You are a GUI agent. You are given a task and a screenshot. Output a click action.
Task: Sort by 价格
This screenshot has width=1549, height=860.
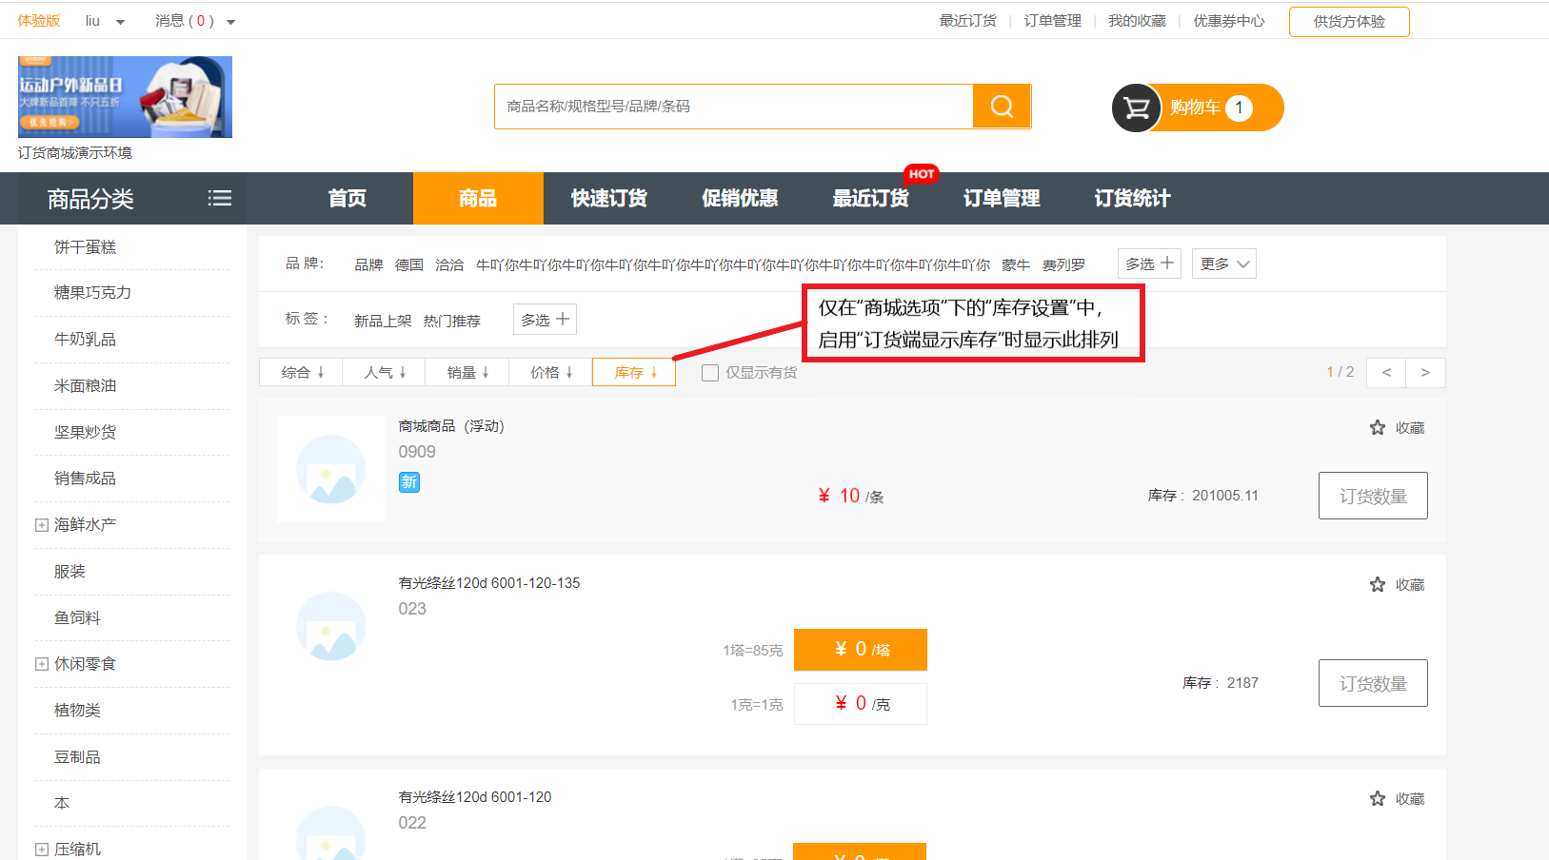(x=551, y=372)
